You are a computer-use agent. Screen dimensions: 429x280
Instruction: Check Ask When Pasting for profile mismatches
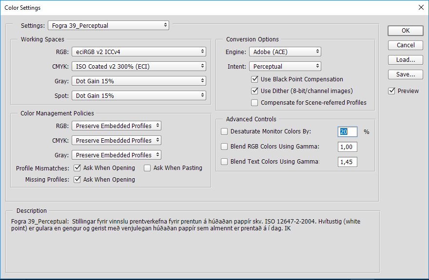pos(147,168)
